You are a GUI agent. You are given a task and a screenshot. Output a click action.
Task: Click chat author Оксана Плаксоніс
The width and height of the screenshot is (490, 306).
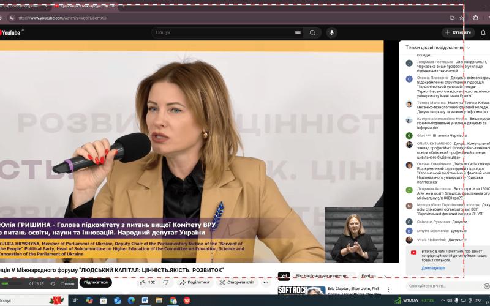point(432,78)
